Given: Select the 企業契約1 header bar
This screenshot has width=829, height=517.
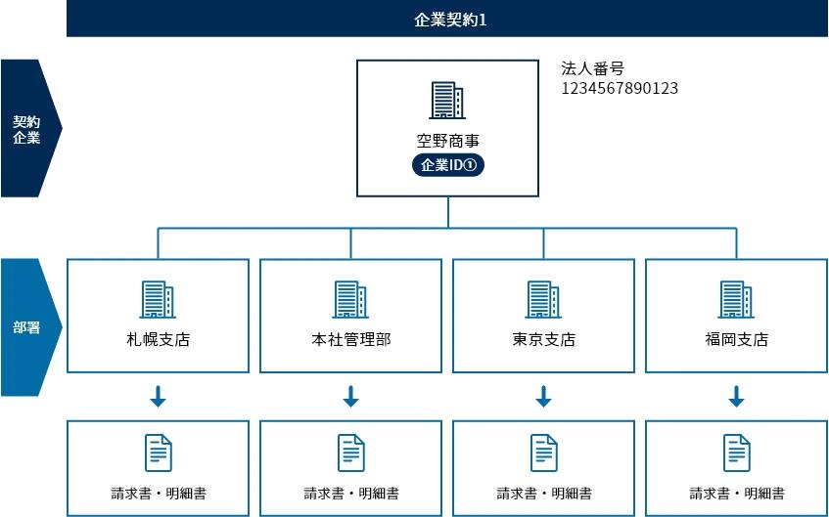Looking at the screenshot, I should (x=447, y=19).
